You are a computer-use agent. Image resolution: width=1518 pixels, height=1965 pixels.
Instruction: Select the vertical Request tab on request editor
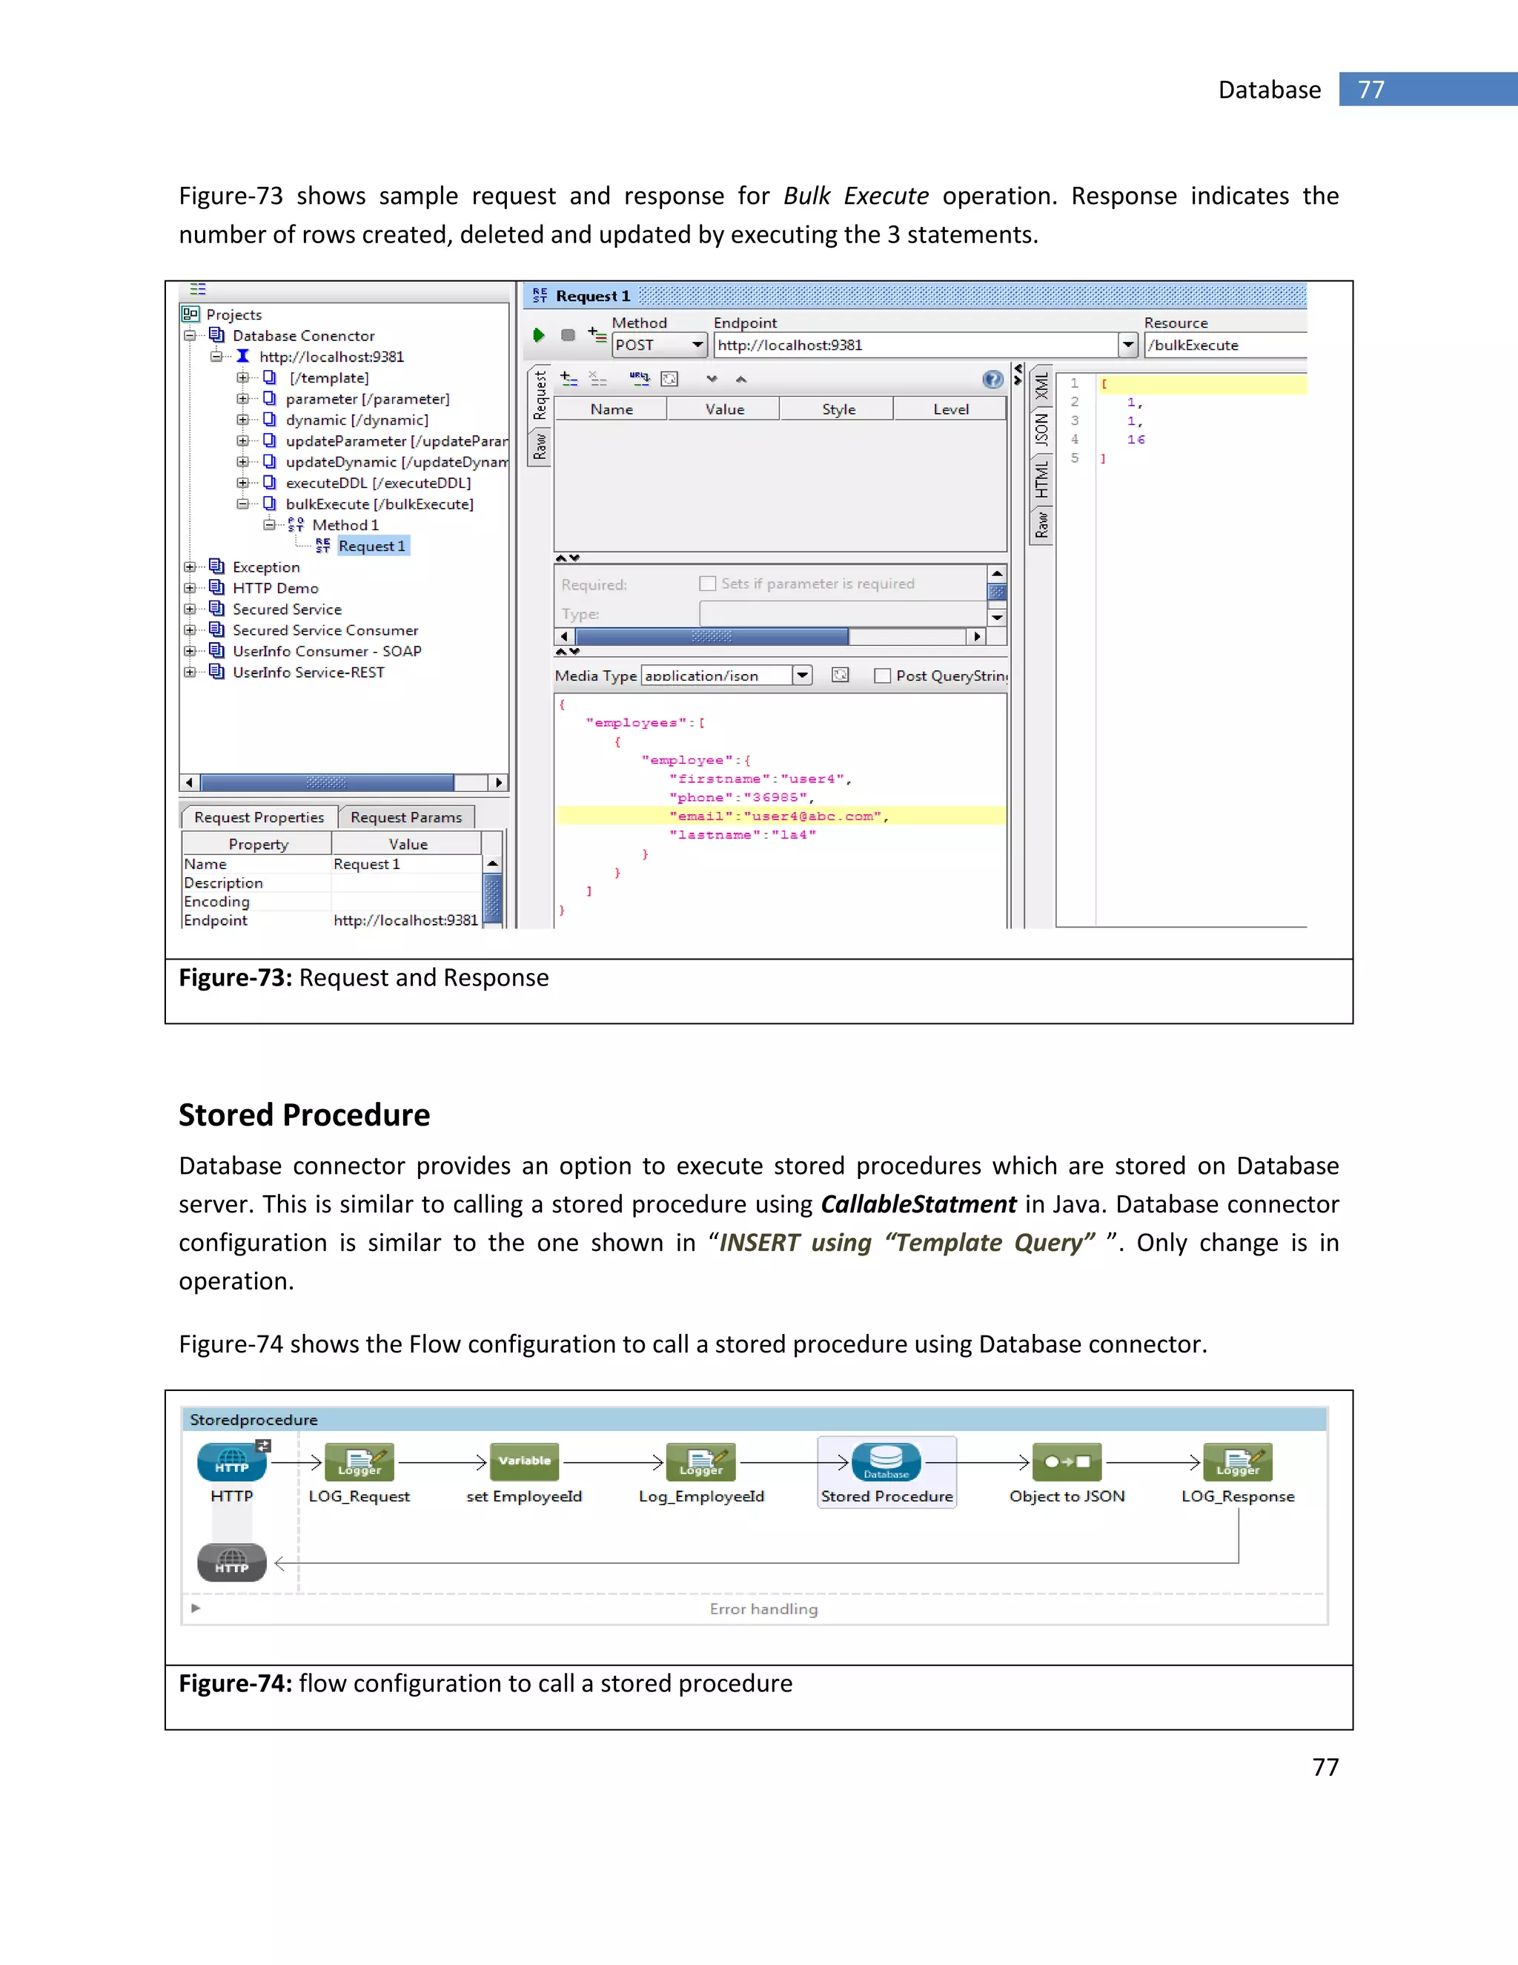[x=540, y=395]
